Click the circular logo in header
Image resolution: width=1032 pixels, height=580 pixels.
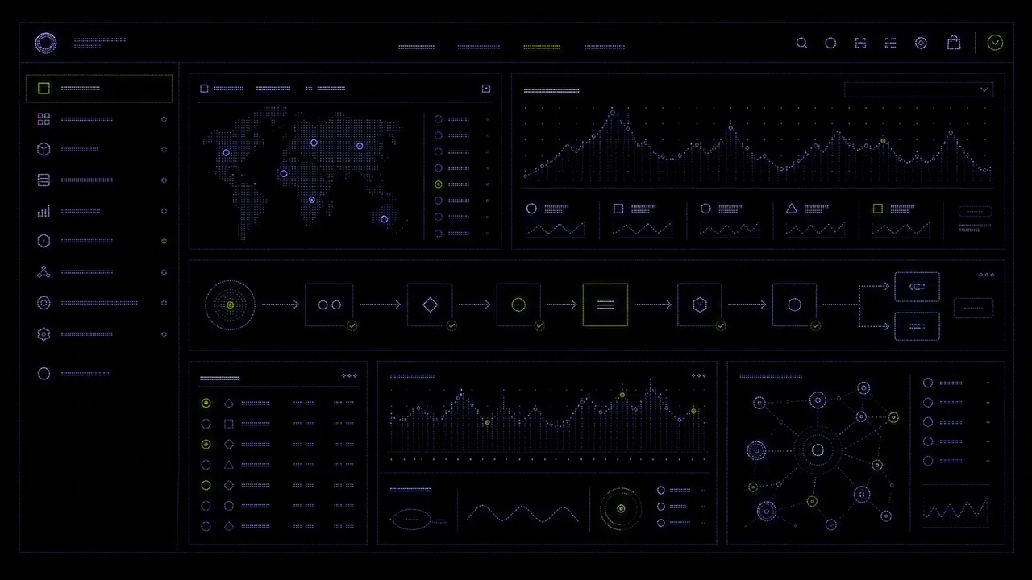point(46,43)
